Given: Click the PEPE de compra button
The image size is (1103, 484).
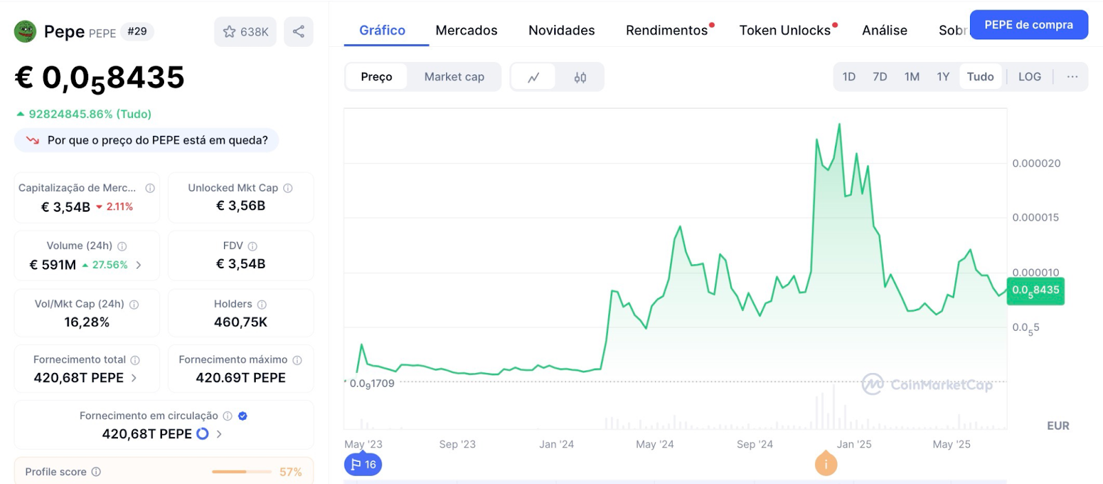Looking at the screenshot, I should click(x=1029, y=25).
